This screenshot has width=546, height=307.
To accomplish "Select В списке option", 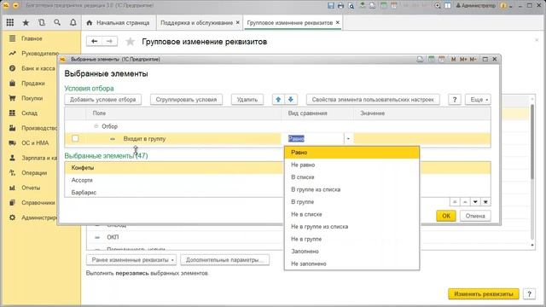I will coord(351,177).
